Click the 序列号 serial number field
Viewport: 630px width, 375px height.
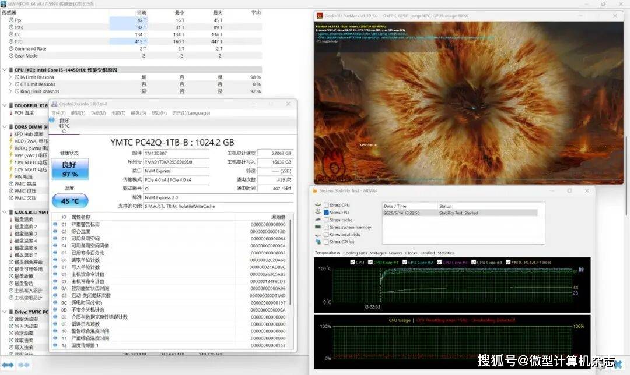(x=176, y=162)
